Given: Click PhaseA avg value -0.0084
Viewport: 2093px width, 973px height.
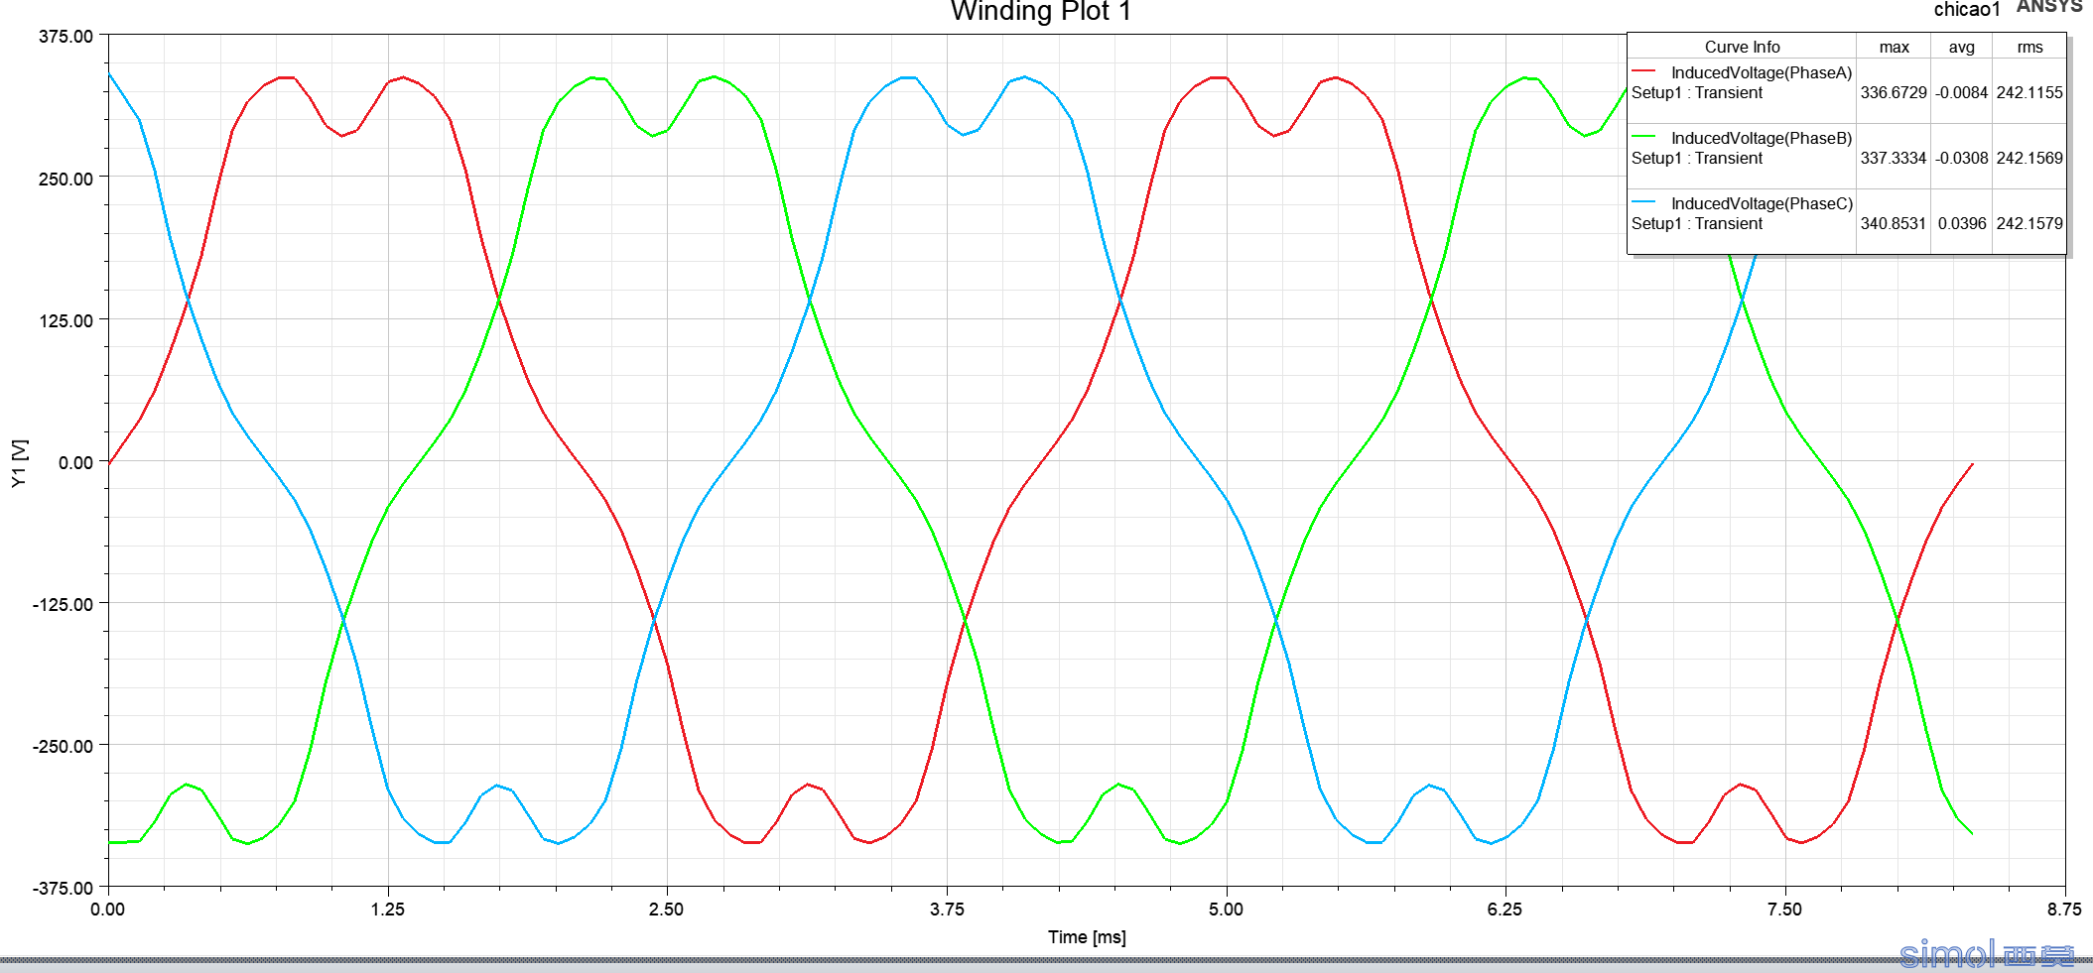Looking at the screenshot, I should 1961,92.
